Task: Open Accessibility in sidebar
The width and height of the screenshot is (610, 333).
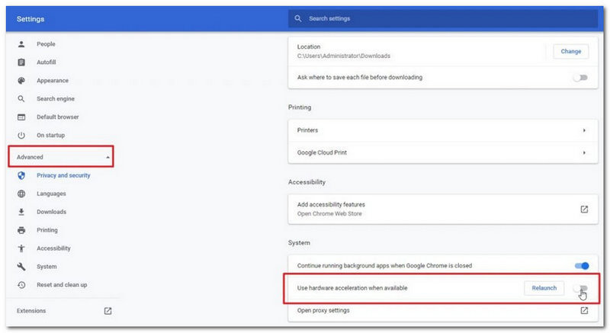Action: pos(53,248)
